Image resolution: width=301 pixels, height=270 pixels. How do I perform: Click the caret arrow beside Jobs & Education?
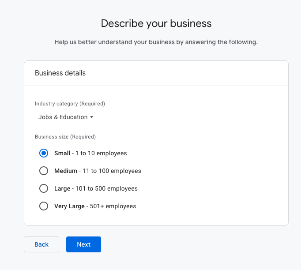click(92, 117)
